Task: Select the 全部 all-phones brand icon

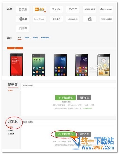Action: (x=23, y=9)
